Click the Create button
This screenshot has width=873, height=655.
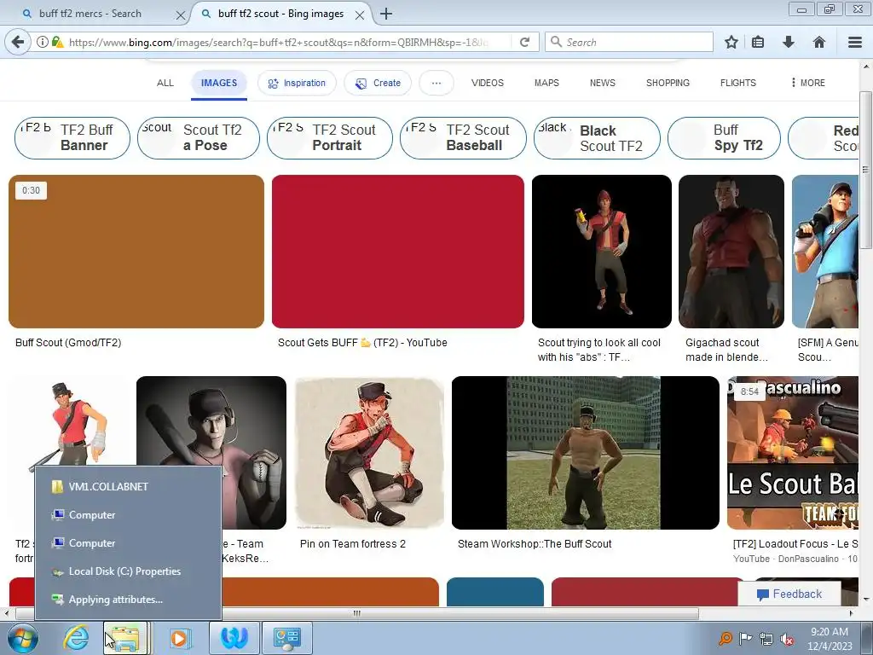coord(378,83)
